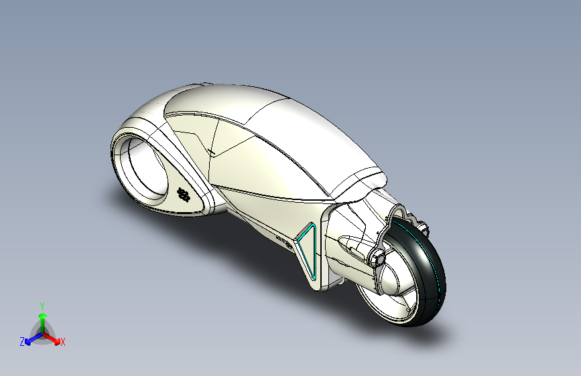Select the dark emblem on the rear side panel
This screenshot has width=581, height=376.
click(x=184, y=195)
